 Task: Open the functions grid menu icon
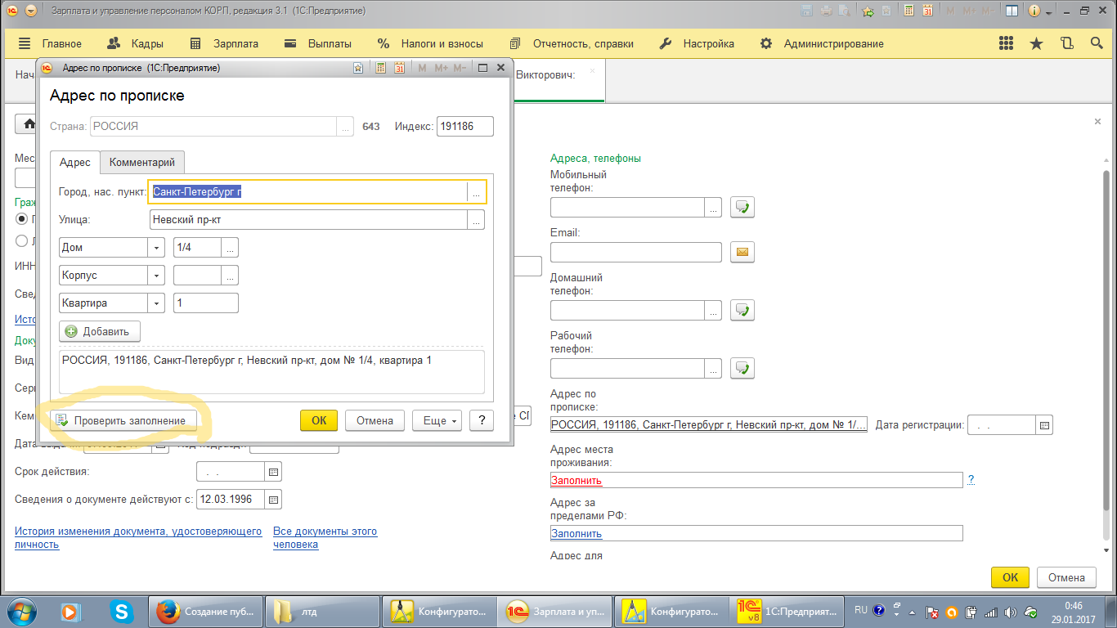[x=1007, y=44]
